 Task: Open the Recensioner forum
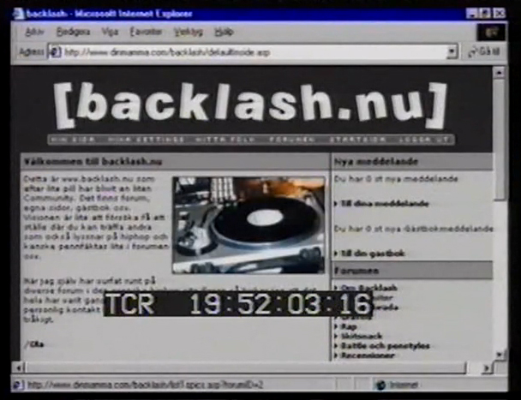click(x=368, y=355)
